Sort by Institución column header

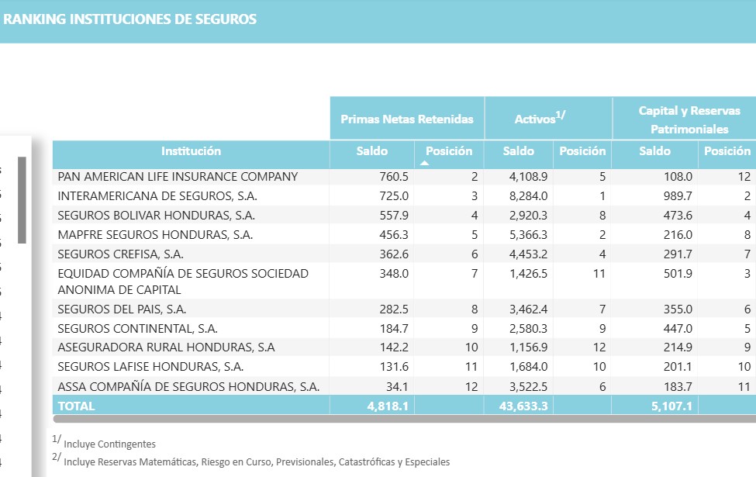point(191,151)
